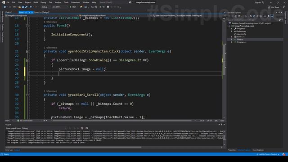Collapse trackBar1_Scroll method at line 30
This screenshot has height=162, width=288.
click(27, 95)
